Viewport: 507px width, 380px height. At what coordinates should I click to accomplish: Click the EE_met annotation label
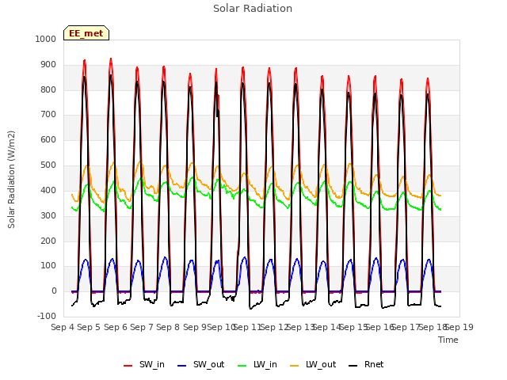(86, 33)
